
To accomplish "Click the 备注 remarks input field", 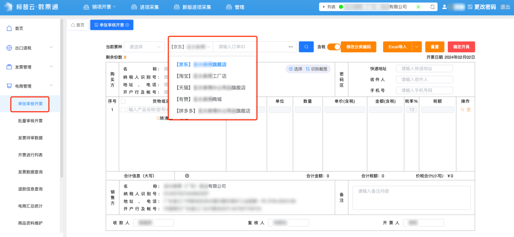I will 409,197.
